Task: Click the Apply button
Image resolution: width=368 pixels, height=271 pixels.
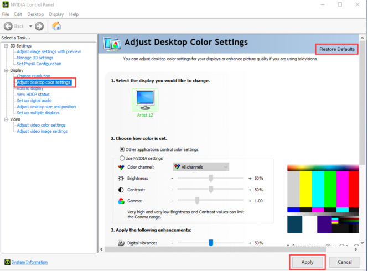Action: point(308,262)
